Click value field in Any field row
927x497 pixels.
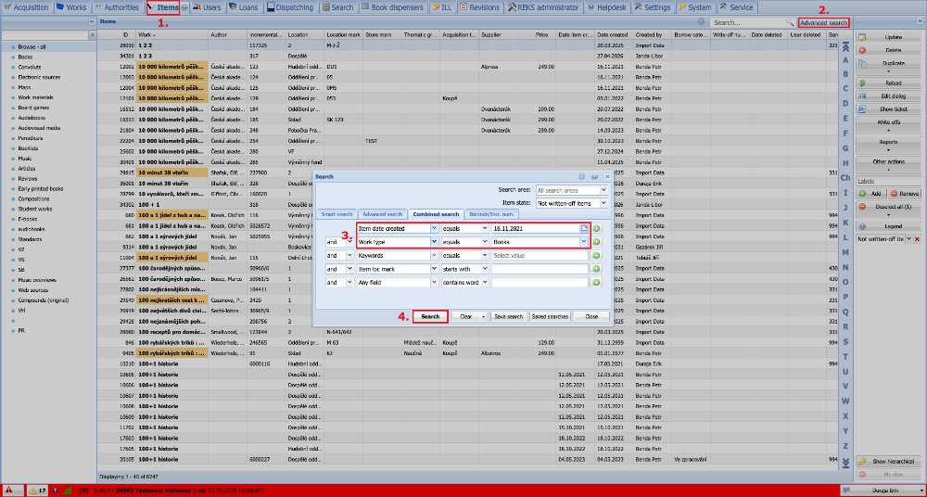click(x=540, y=282)
